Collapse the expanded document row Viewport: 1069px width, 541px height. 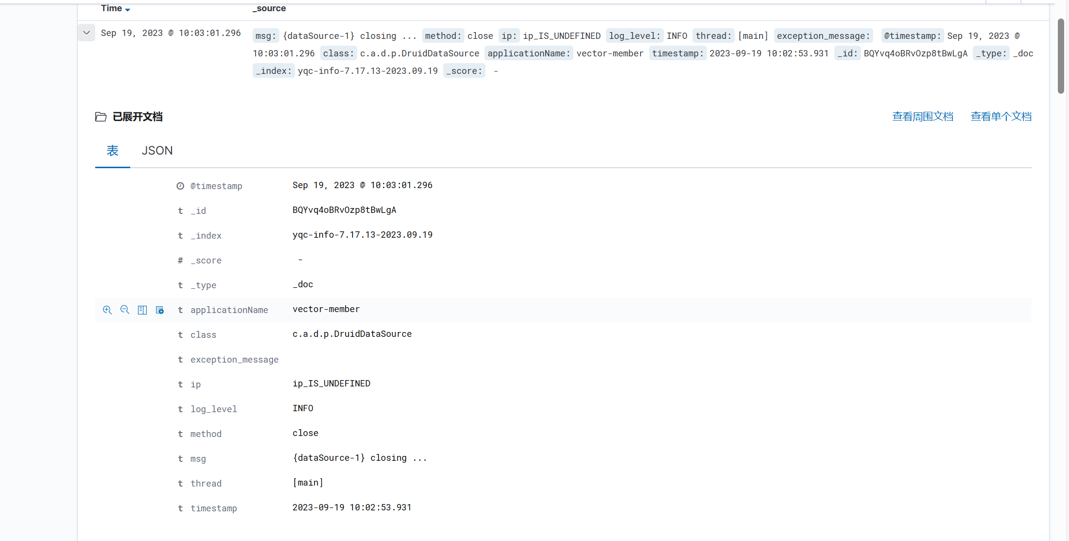(x=86, y=33)
